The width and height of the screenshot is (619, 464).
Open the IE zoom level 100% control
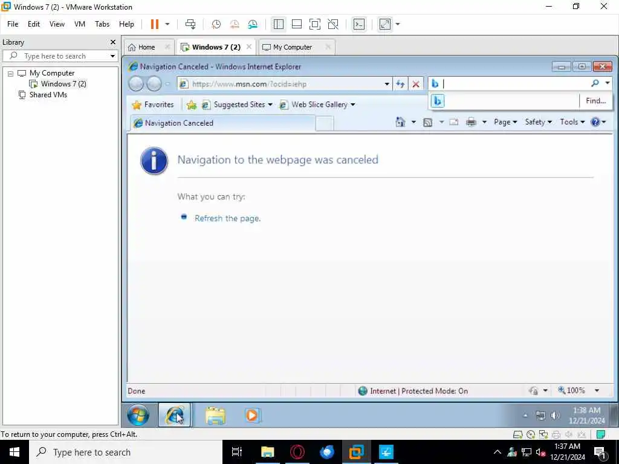pos(571,391)
